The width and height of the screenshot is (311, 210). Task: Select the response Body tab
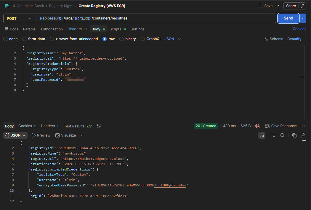9,126
